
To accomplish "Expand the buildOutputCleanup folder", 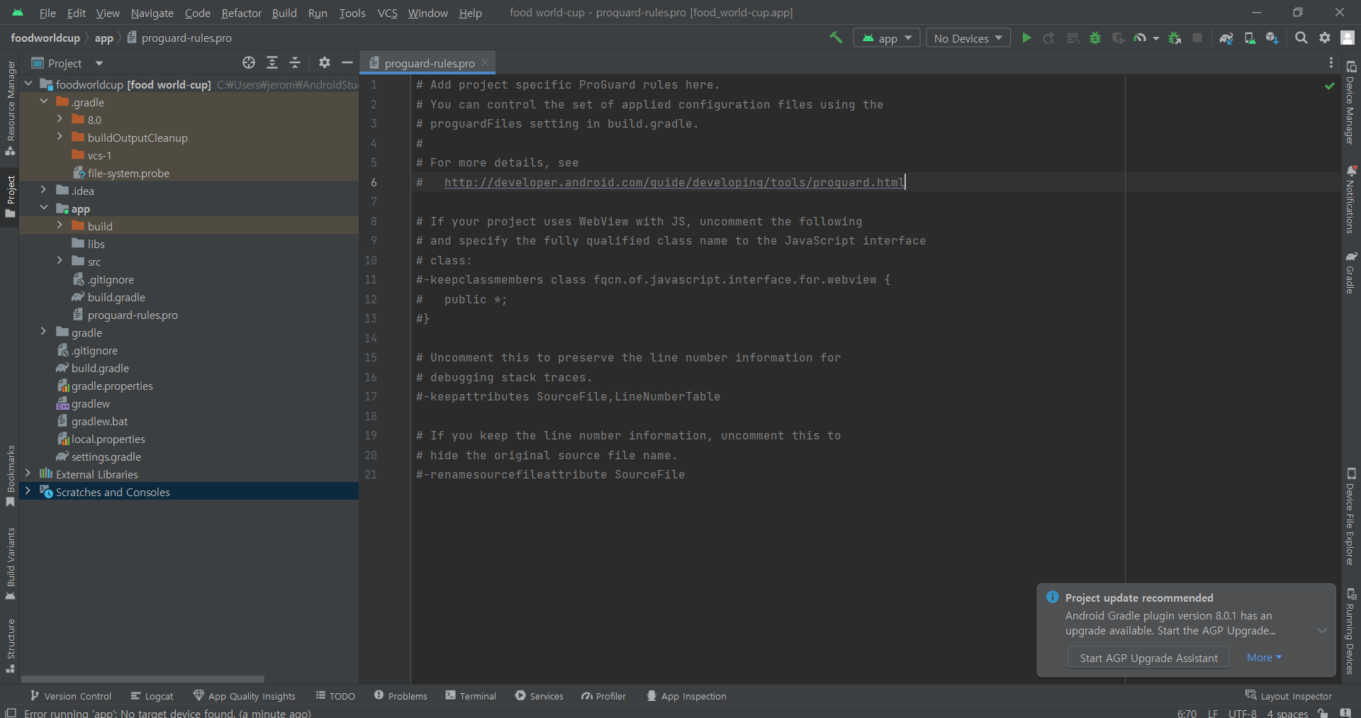I will tap(60, 136).
